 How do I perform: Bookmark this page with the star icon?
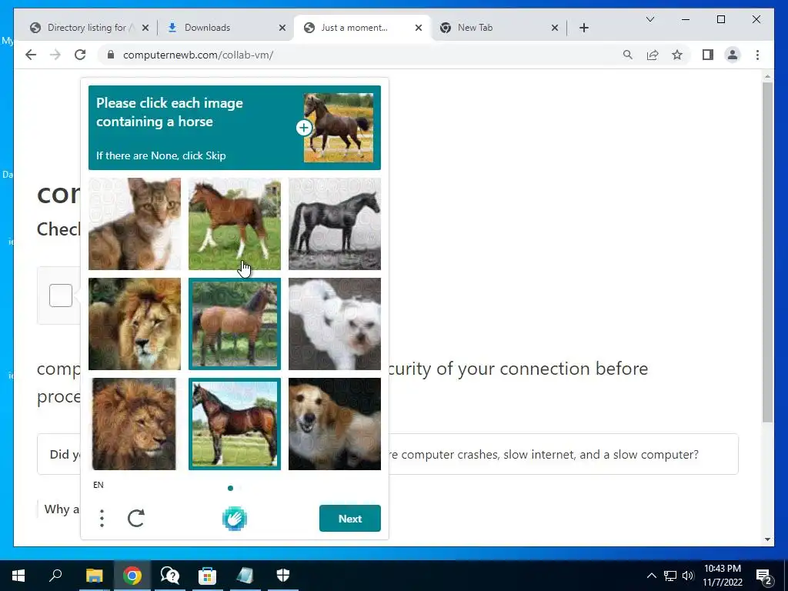pyautogui.click(x=677, y=55)
